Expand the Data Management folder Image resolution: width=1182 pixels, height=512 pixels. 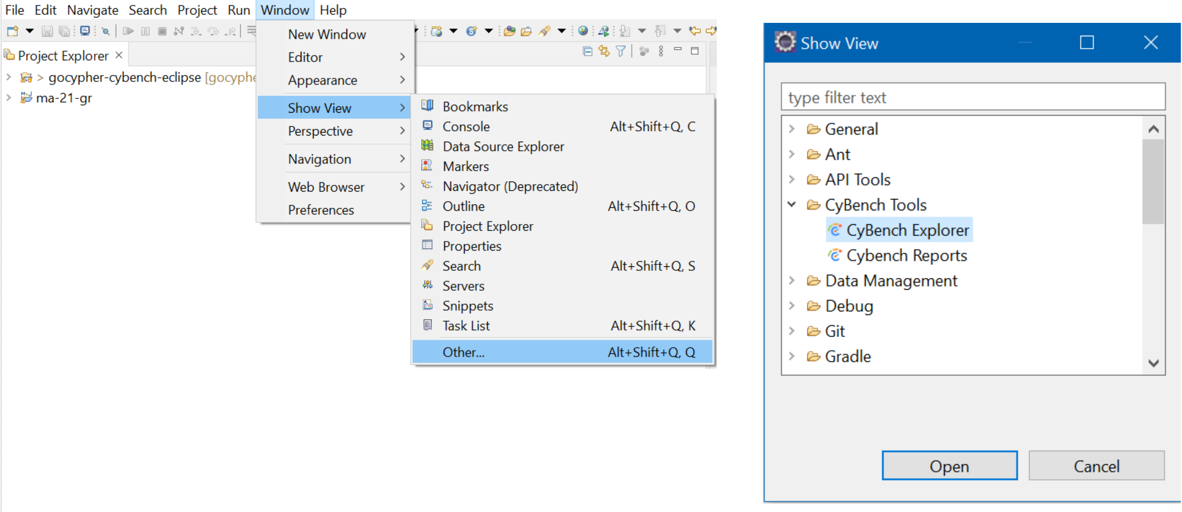tap(792, 280)
